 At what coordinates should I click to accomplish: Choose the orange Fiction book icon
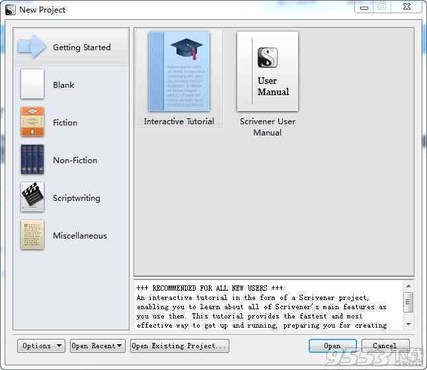[x=32, y=122]
